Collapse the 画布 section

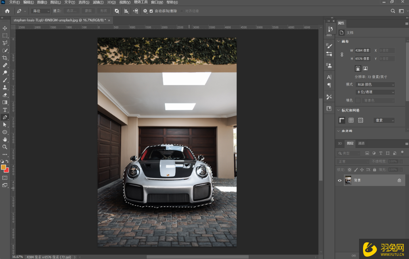[338, 41]
